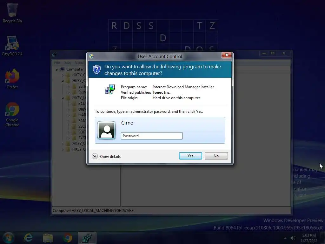Open File Explorer from the taskbar
This screenshot has width=325, height=244.
(x=48, y=238)
